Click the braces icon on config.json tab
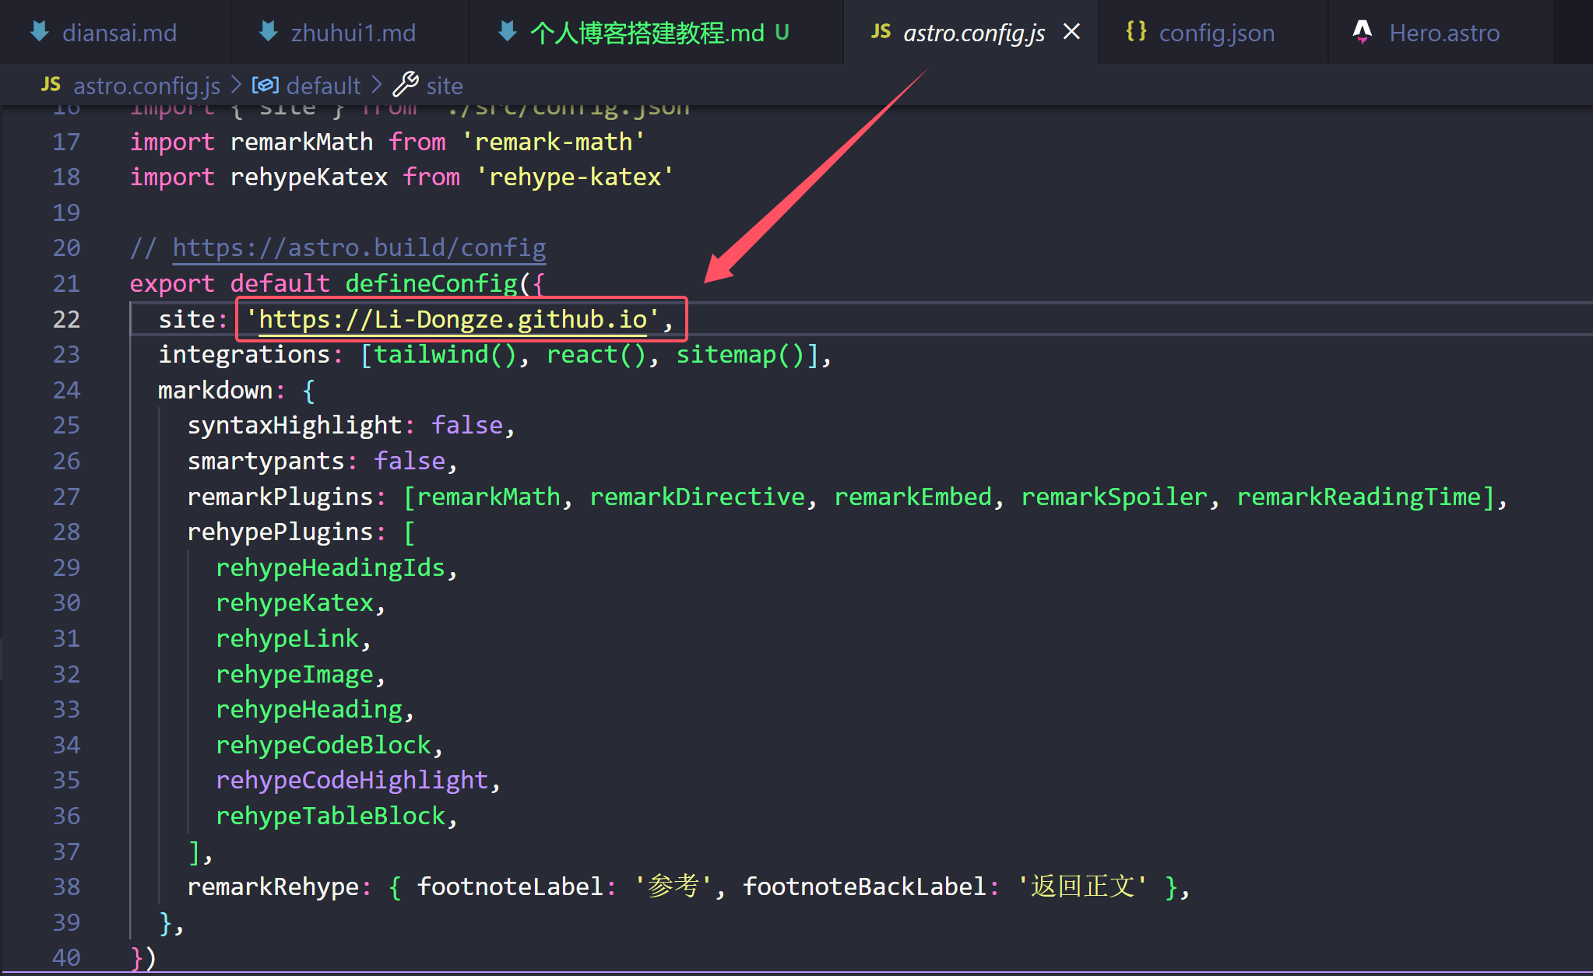Image resolution: width=1593 pixels, height=976 pixels. (1136, 31)
